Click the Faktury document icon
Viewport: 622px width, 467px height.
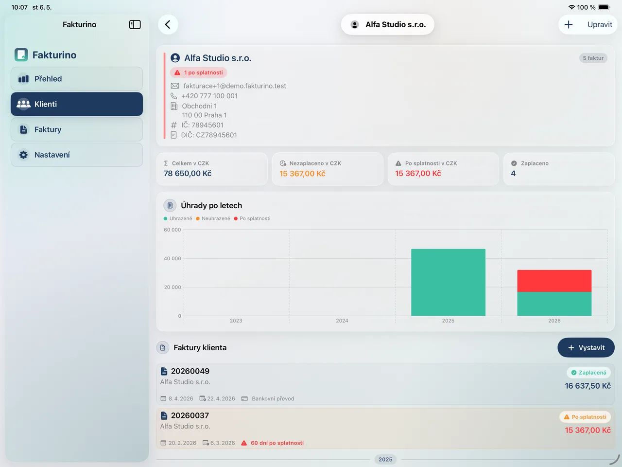pos(23,129)
